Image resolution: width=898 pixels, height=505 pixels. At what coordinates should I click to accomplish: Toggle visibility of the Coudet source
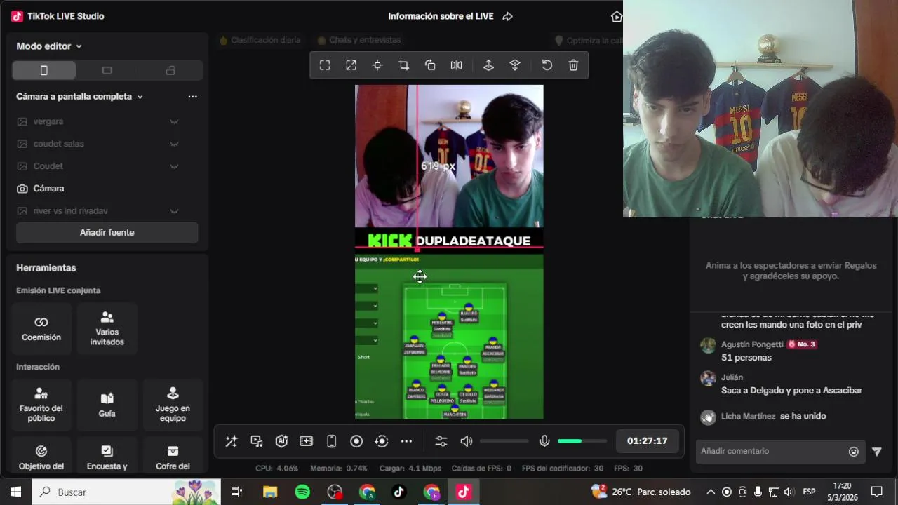coord(174,166)
